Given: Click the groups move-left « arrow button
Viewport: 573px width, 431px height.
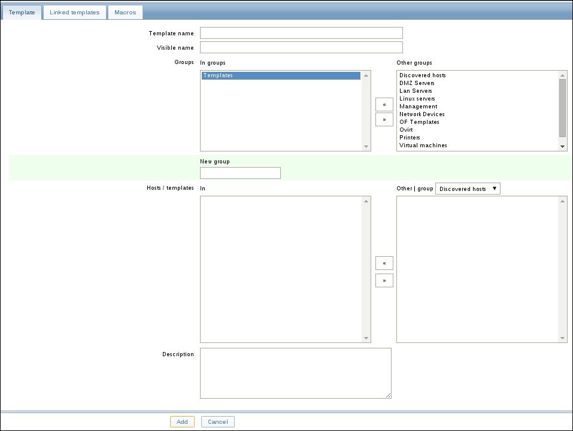Looking at the screenshot, I should [384, 105].
